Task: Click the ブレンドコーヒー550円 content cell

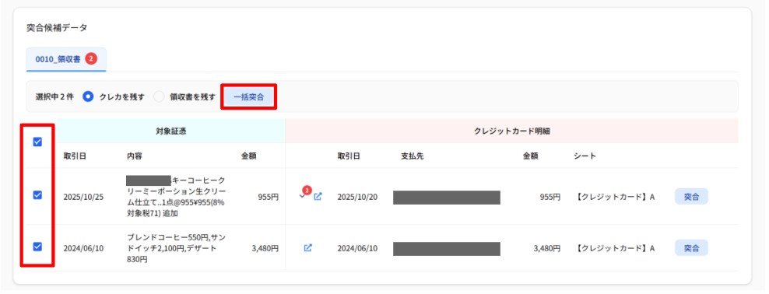Action: [177, 248]
